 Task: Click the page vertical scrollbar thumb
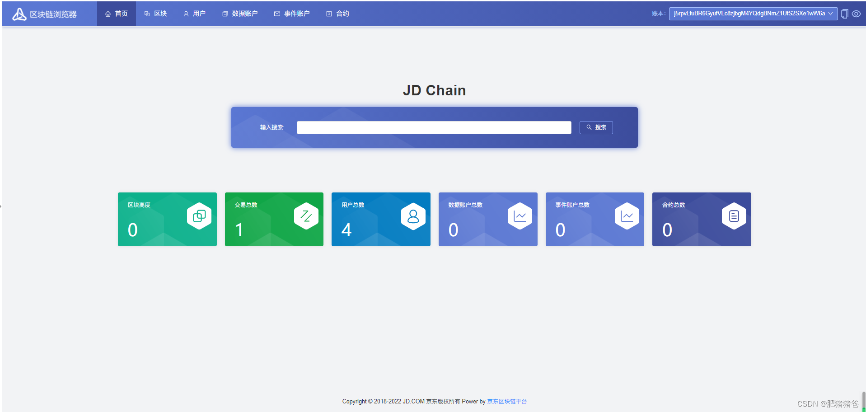click(864, 401)
